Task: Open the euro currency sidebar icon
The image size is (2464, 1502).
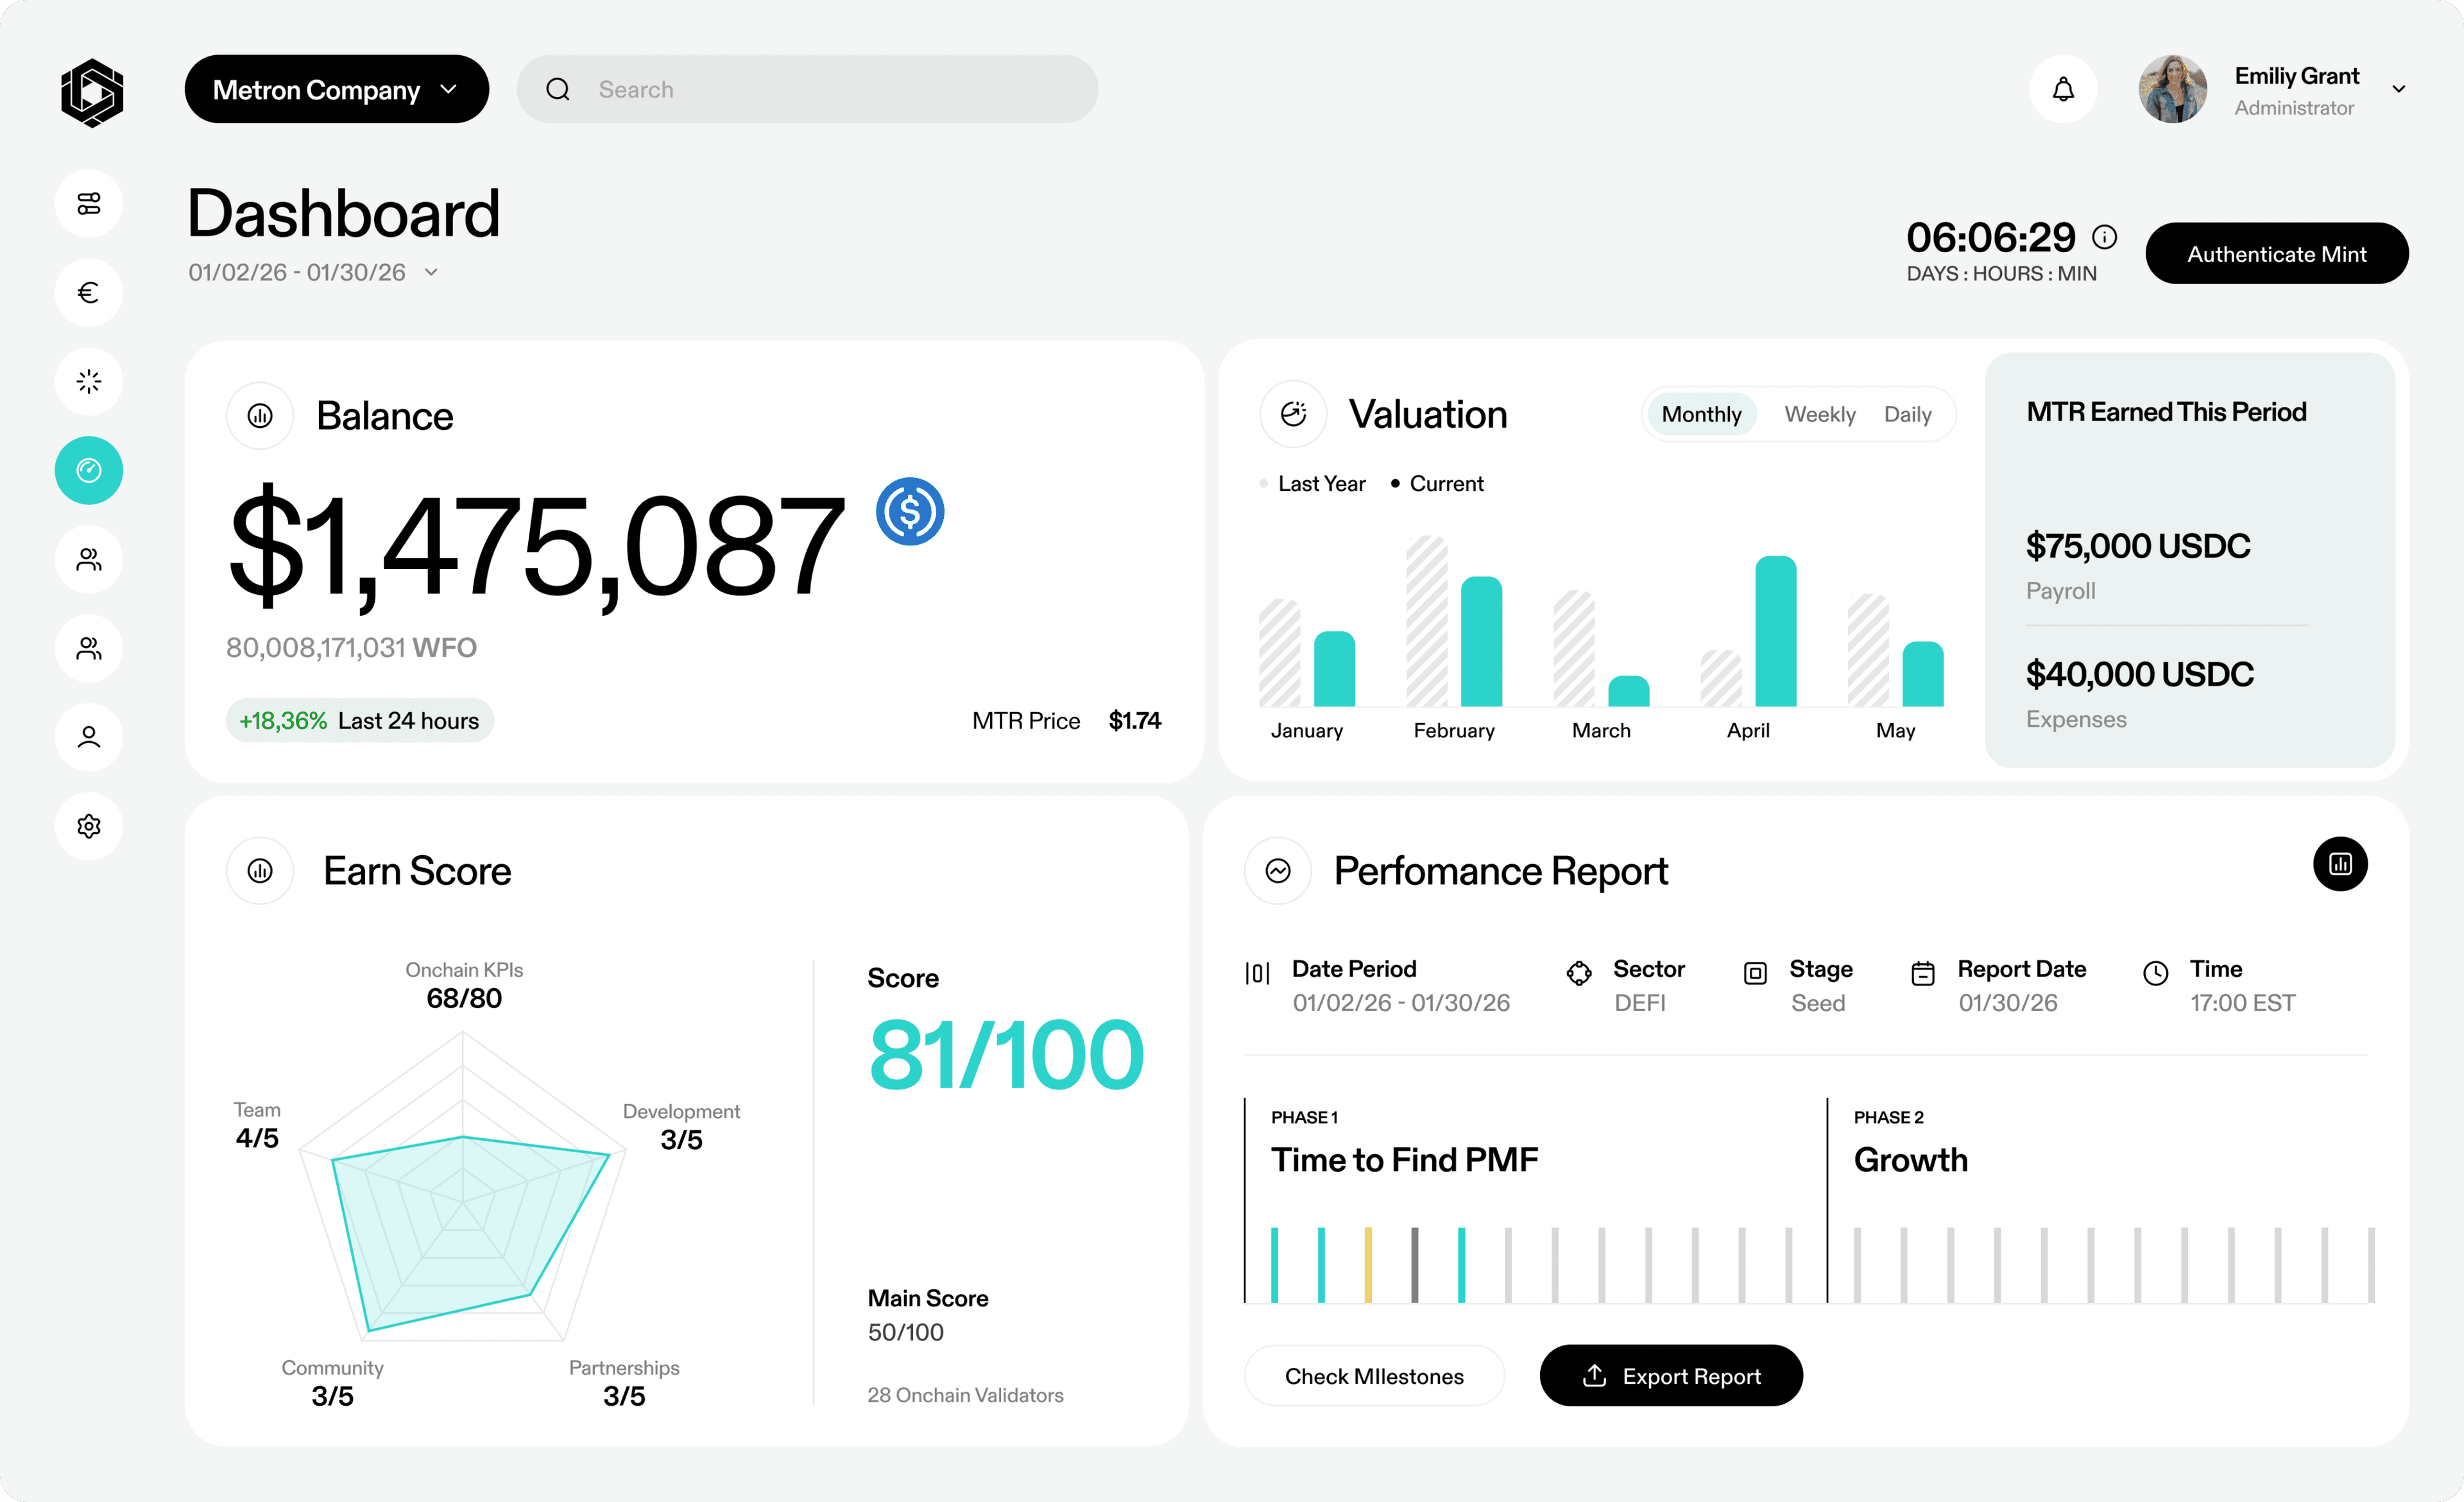Action: point(89,292)
